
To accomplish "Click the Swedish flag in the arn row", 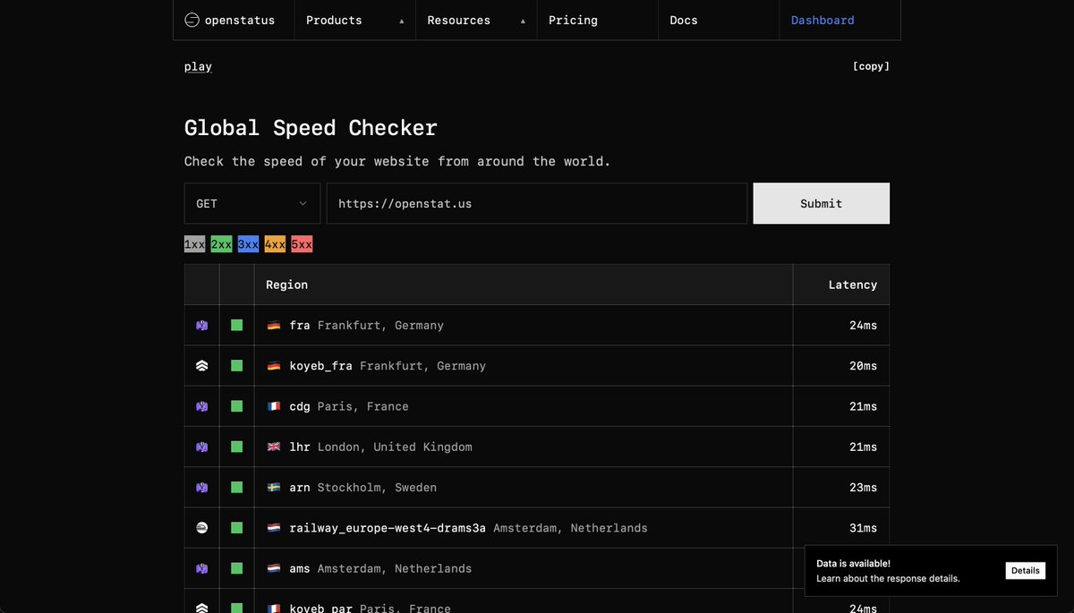I will (x=274, y=488).
